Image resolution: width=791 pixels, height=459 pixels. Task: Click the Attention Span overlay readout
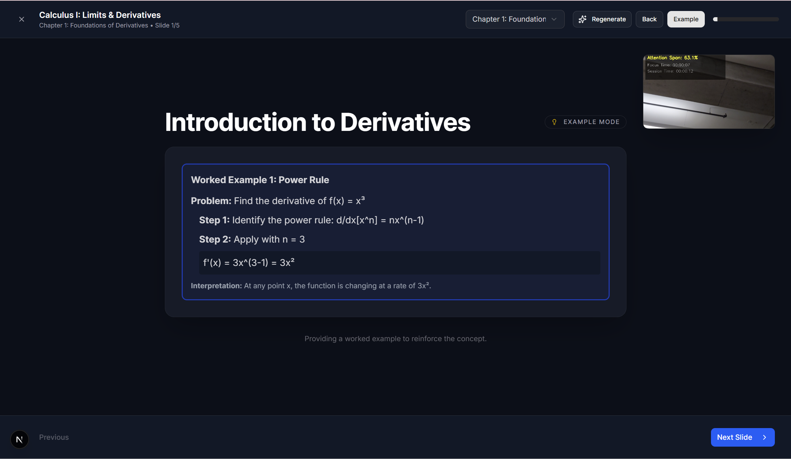(672, 58)
